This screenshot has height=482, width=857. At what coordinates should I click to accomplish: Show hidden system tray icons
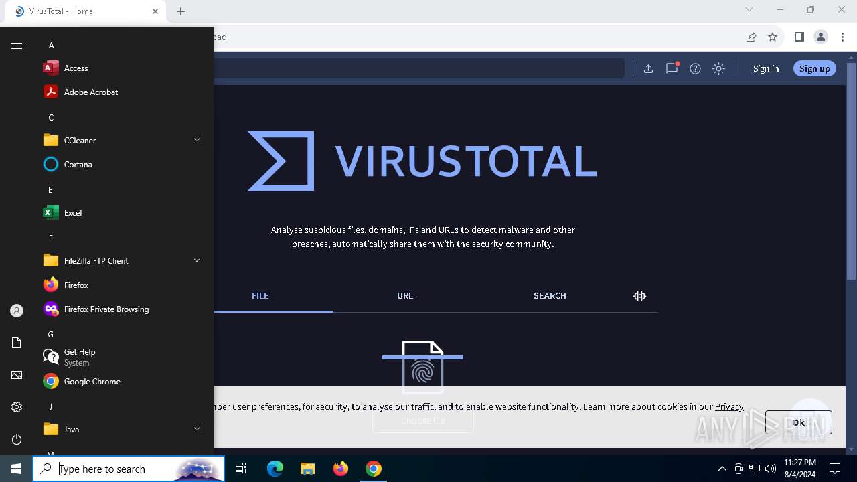click(x=722, y=469)
